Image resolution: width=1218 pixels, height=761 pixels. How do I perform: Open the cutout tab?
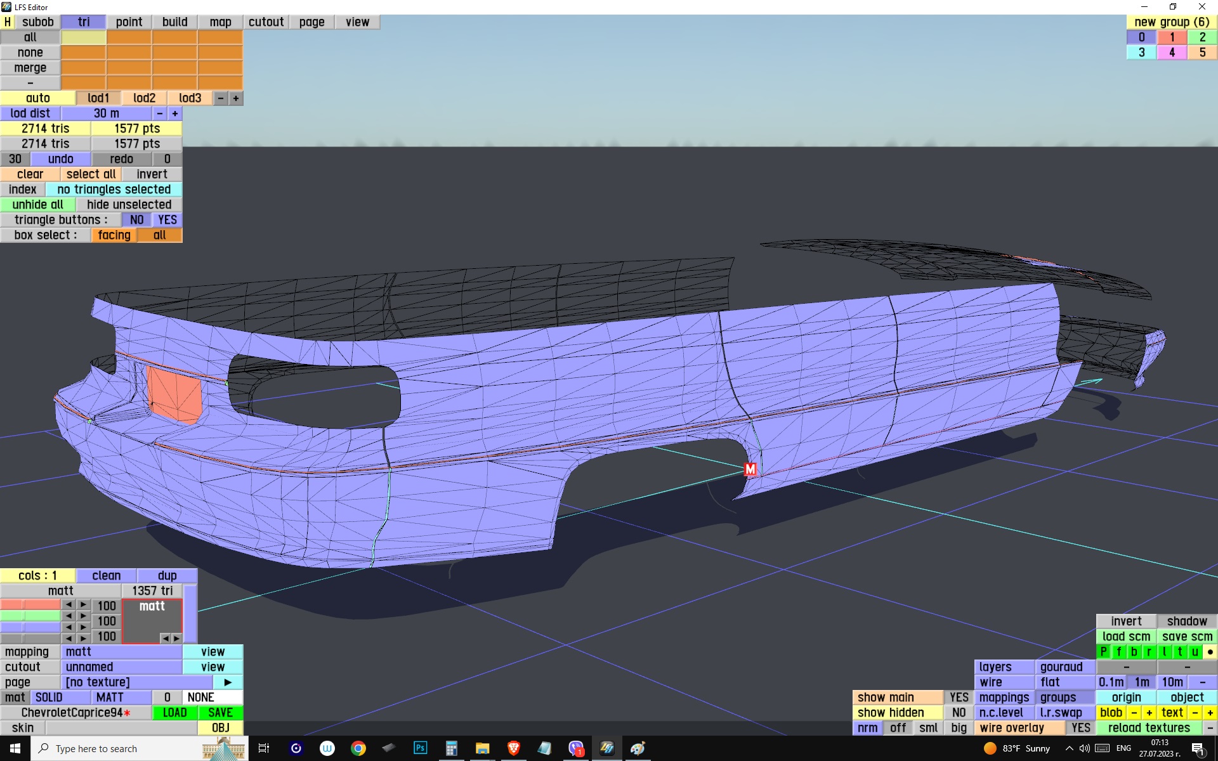pos(266,22)
